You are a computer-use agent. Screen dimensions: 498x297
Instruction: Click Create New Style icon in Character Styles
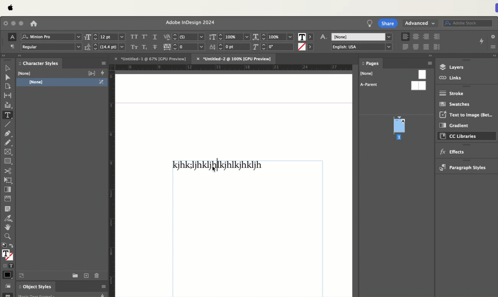[x=86, y=276]
